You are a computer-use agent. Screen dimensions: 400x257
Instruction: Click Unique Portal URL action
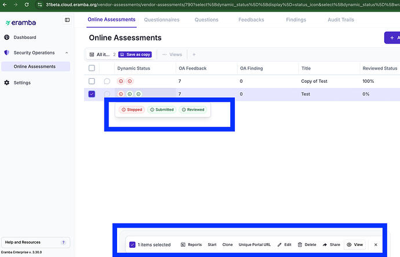[254, 245]
